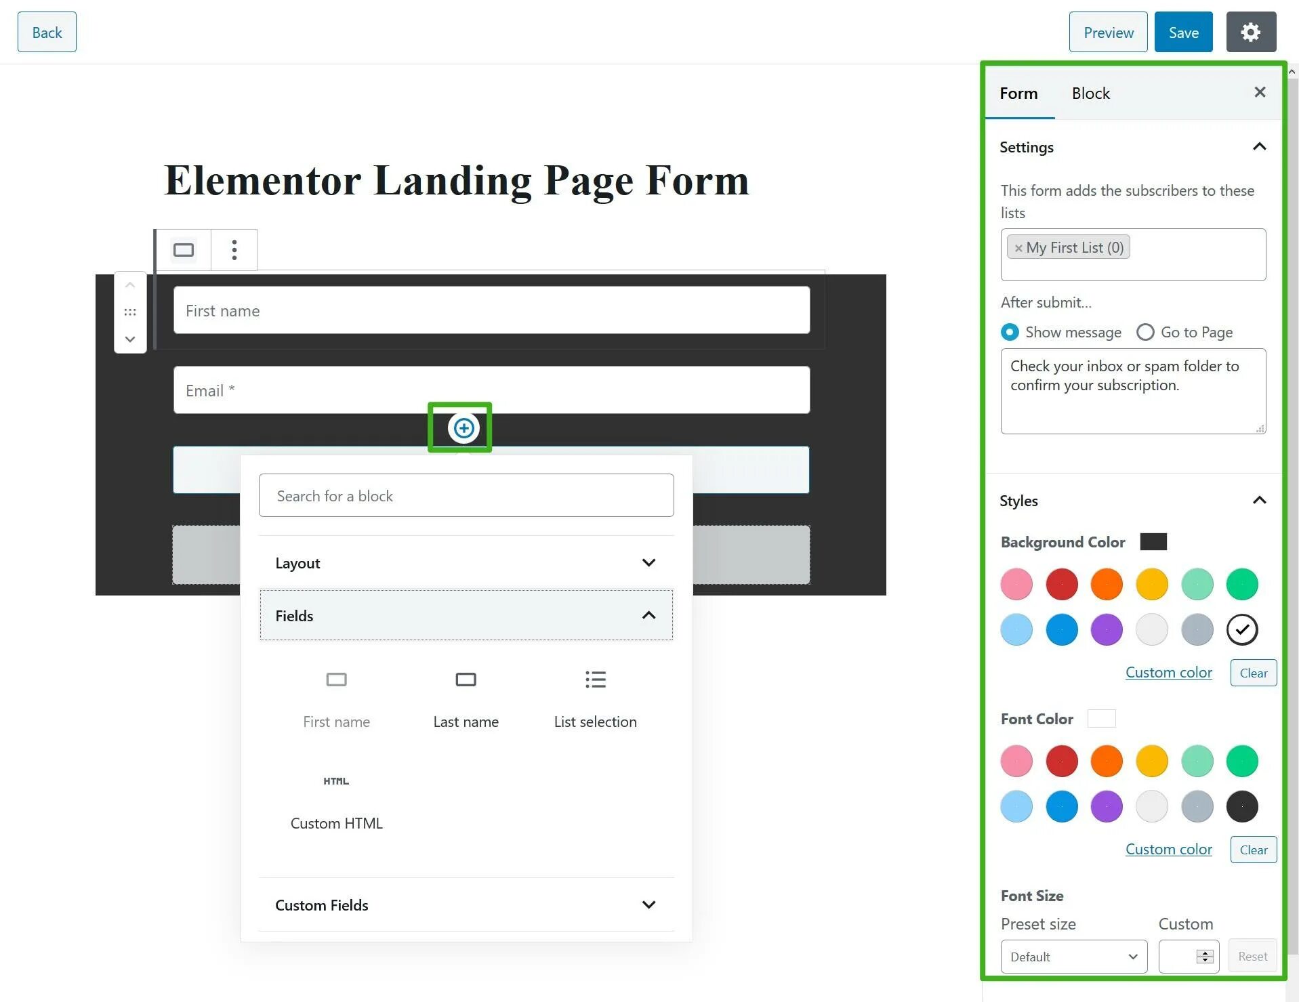Click the Search for a block field
This screenshot has height=1002, width=1299.
tap(466, 495)
